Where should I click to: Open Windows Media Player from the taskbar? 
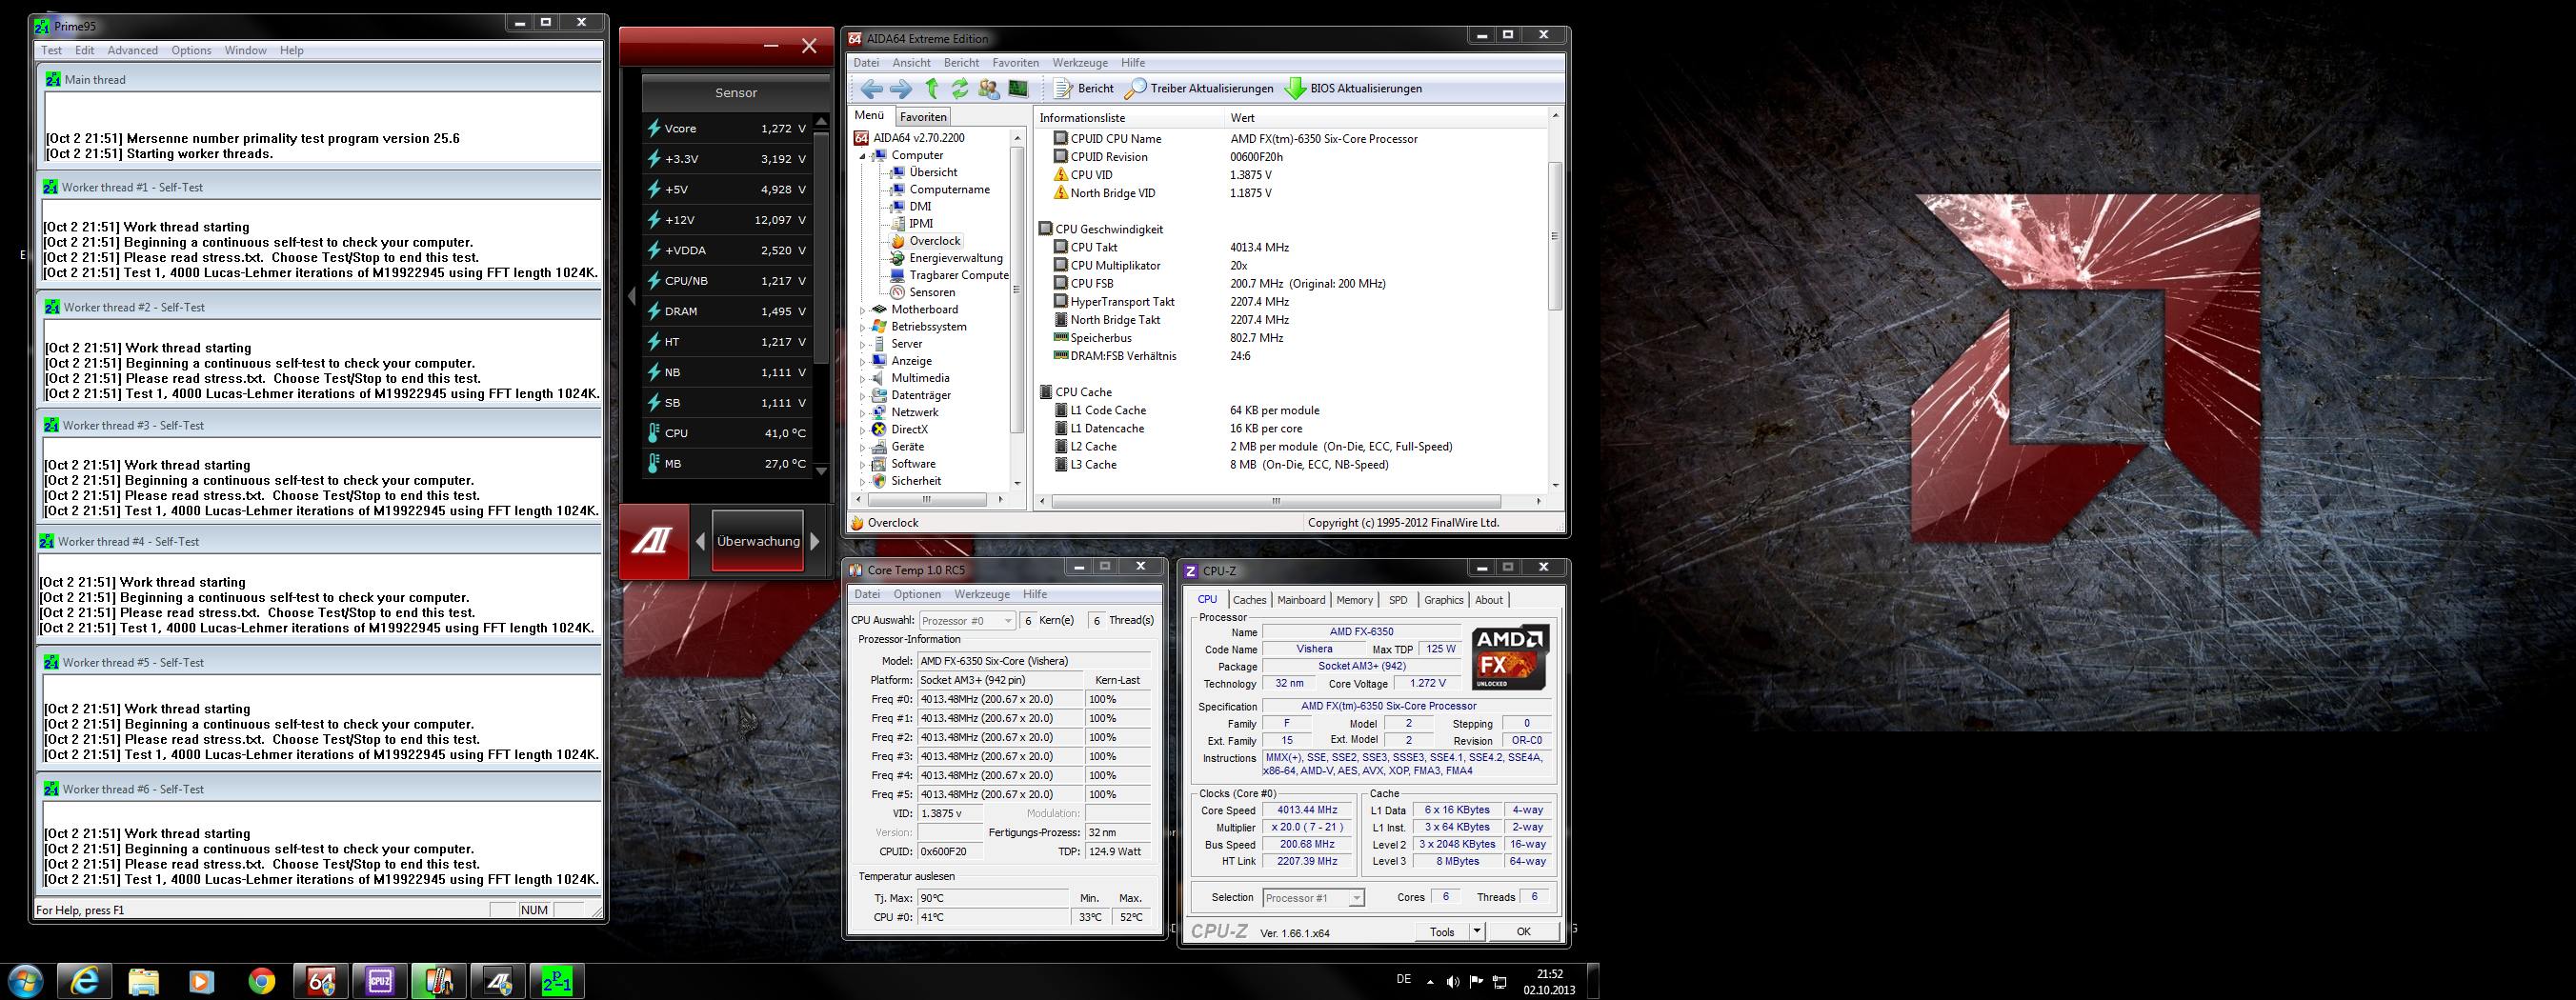pos(201,981)
